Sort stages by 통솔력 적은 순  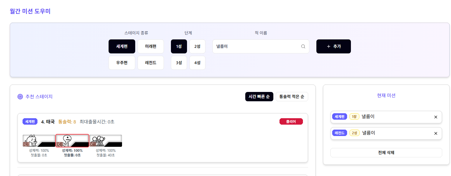292,97
